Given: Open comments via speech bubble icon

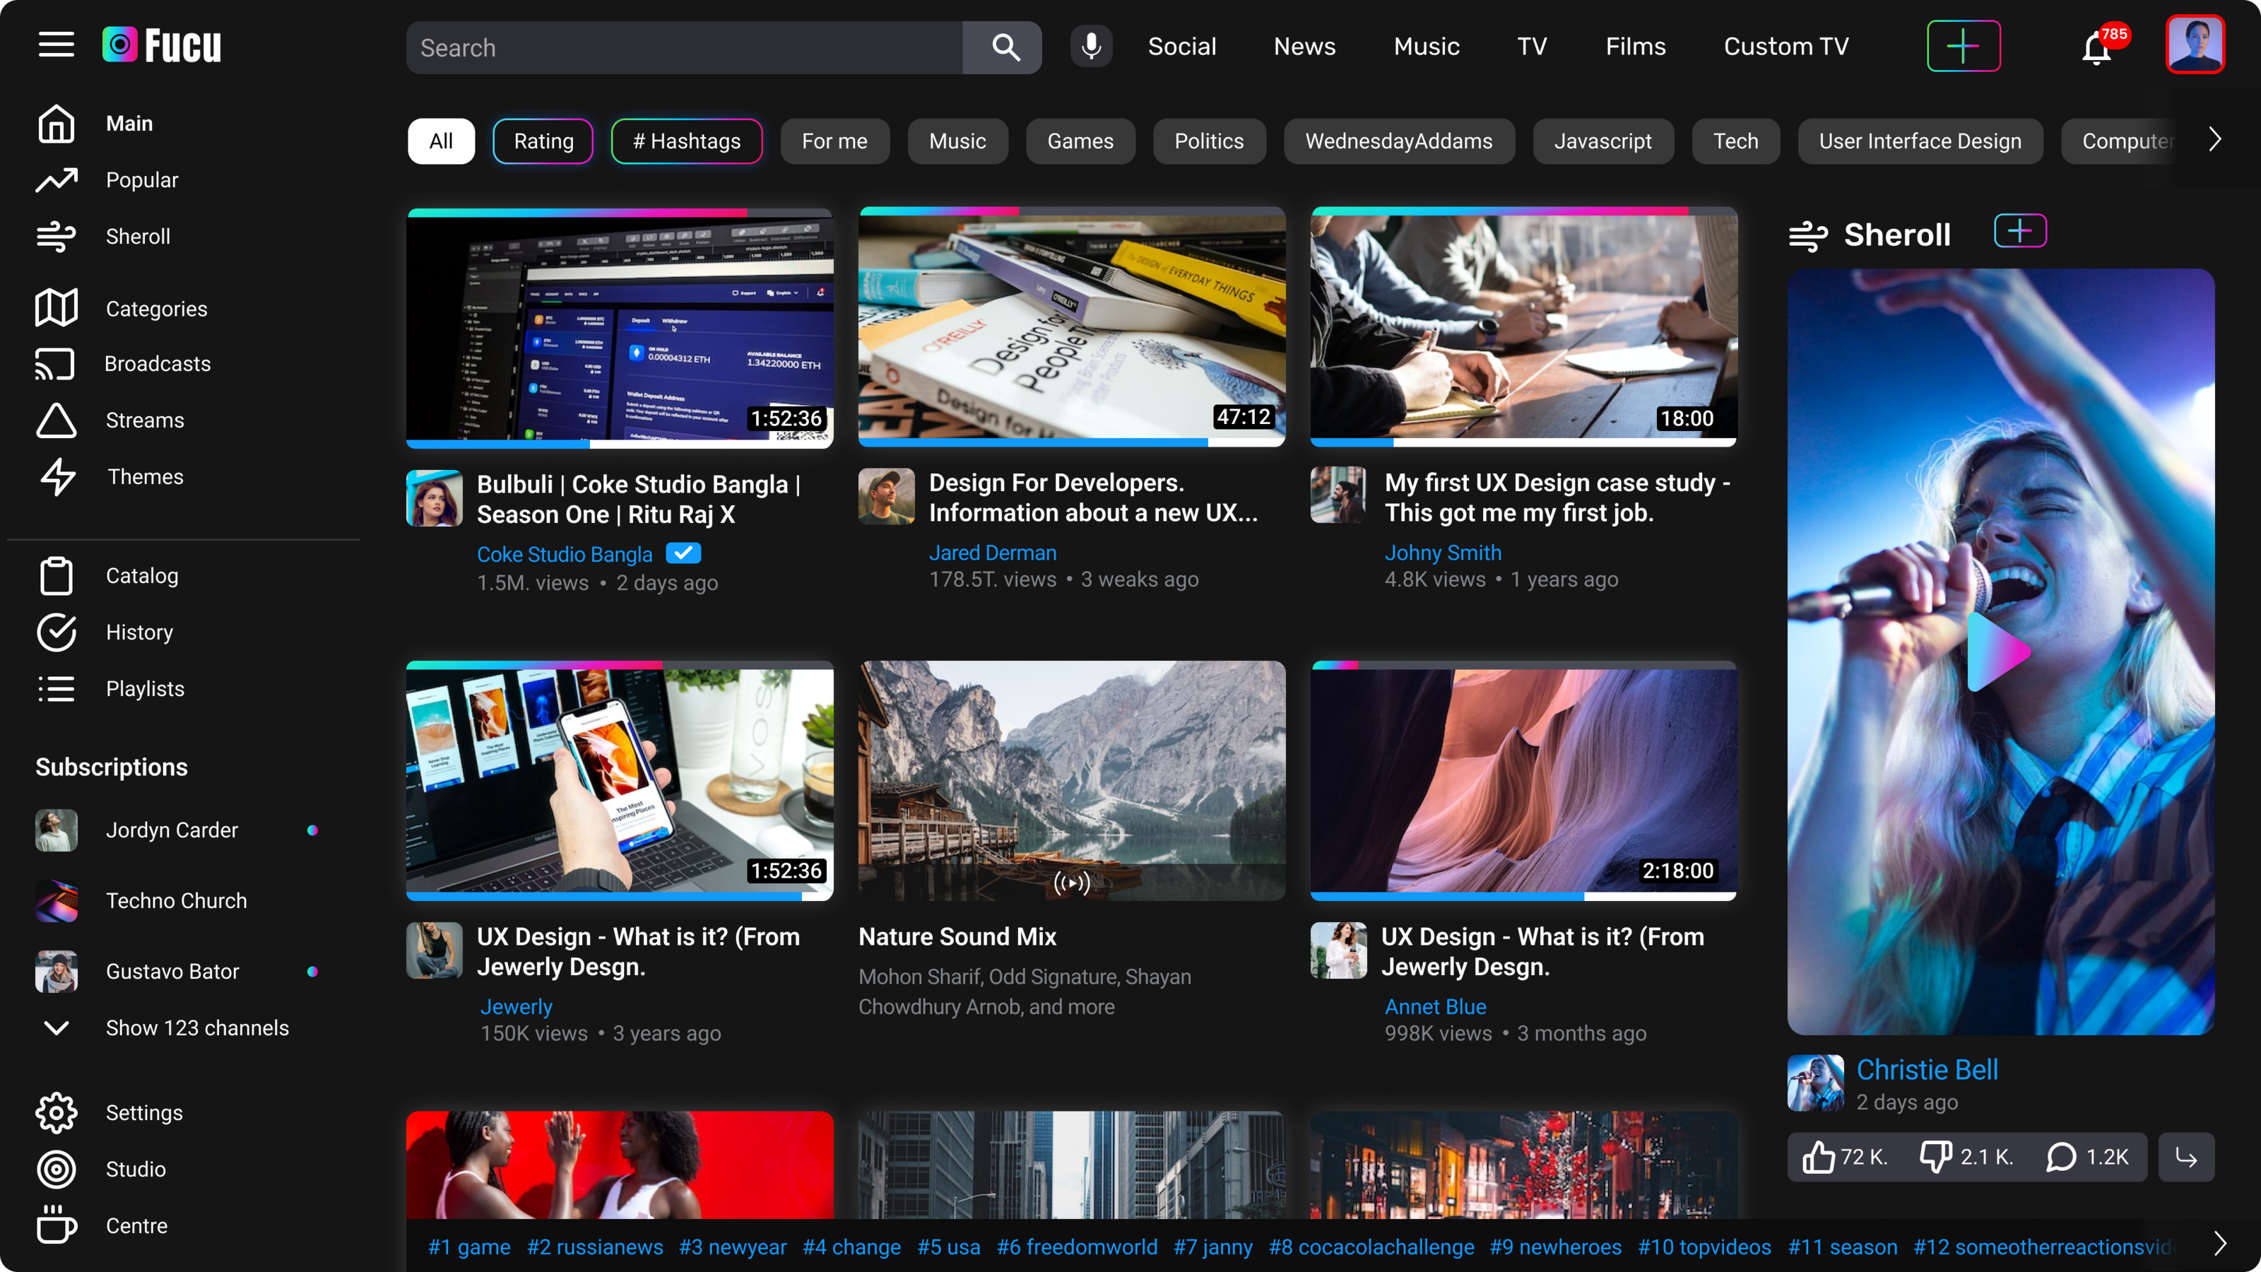Looking at the screenshot, I should (x=2061, y=1157).
